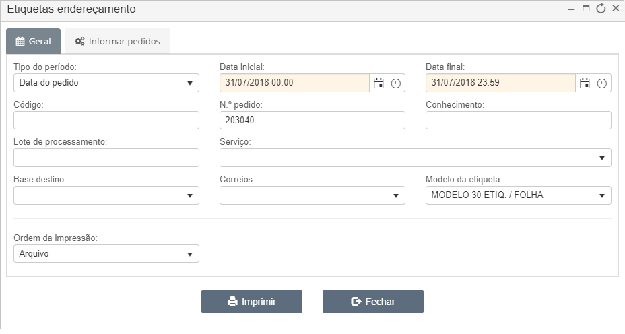This screenshot has height=334, width=625.
Task: Open calendar picker for Data inicial
Action: tap(379, 83)
